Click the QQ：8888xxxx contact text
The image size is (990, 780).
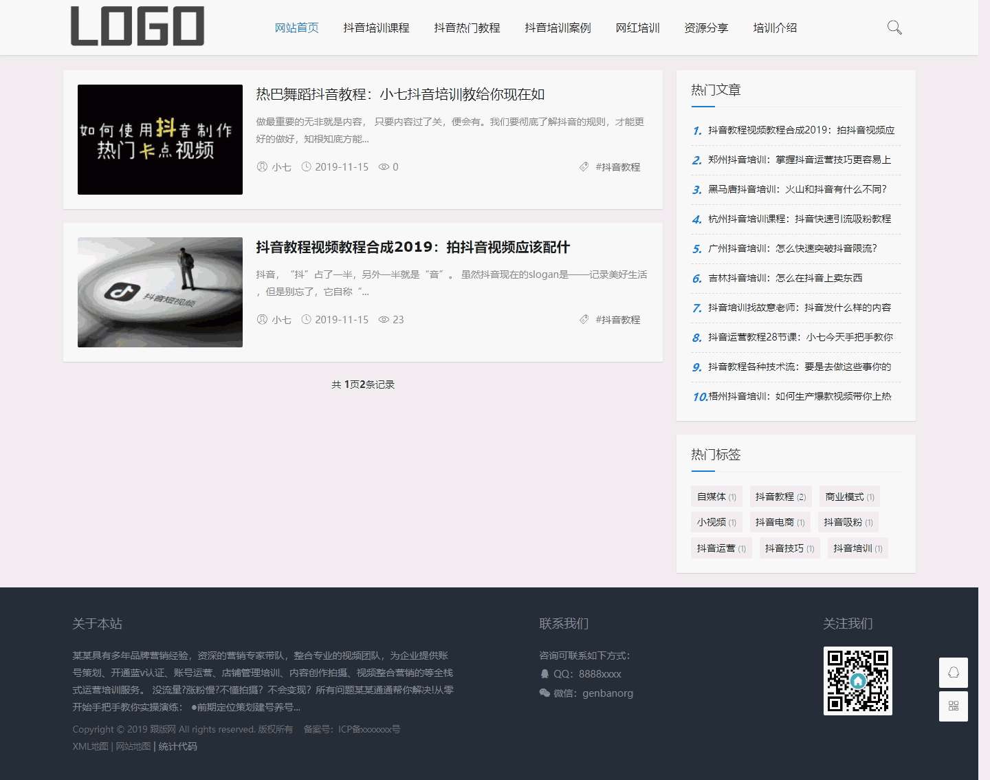(587, 674)
